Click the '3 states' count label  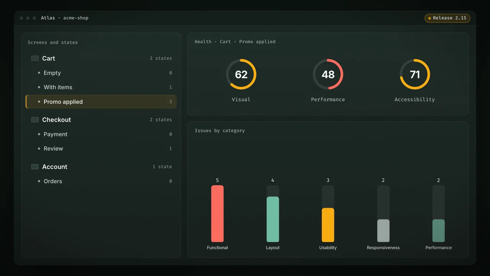[161, 58]
